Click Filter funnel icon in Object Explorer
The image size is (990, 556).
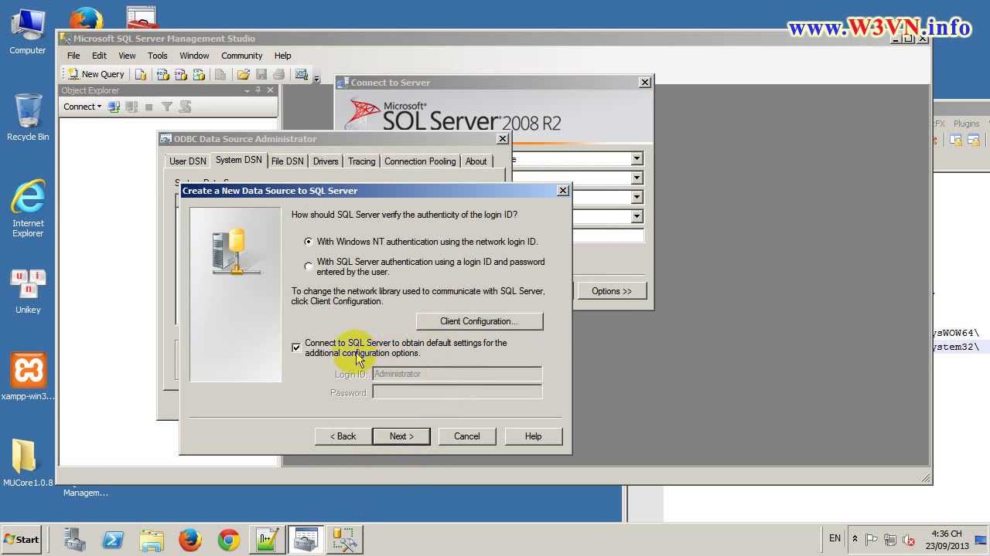pyautogui.click(x=166, y=107)
